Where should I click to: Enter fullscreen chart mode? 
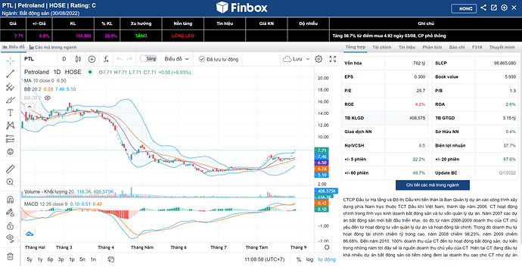[333, 59]
